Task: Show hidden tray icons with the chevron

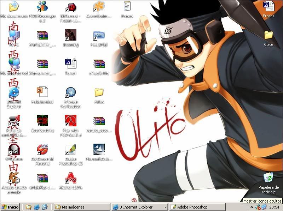Action: point(252,207)
